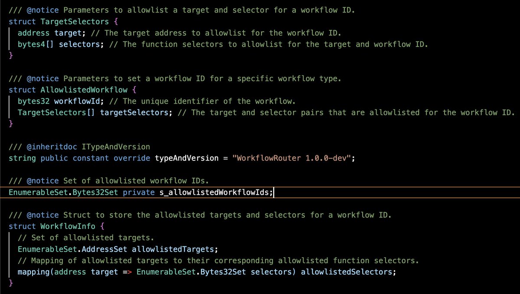
Task: Click the WorkflowInfo struct name
Action: [x=68, y=226]
